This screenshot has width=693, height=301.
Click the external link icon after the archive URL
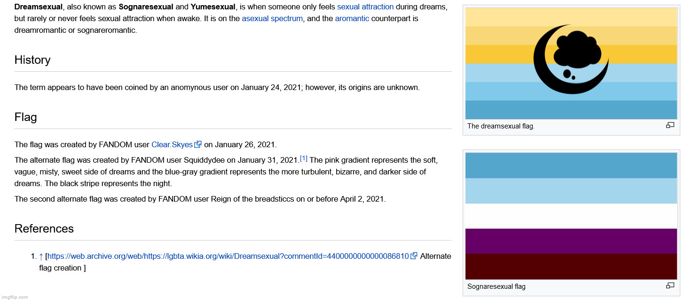pos(414,256)
